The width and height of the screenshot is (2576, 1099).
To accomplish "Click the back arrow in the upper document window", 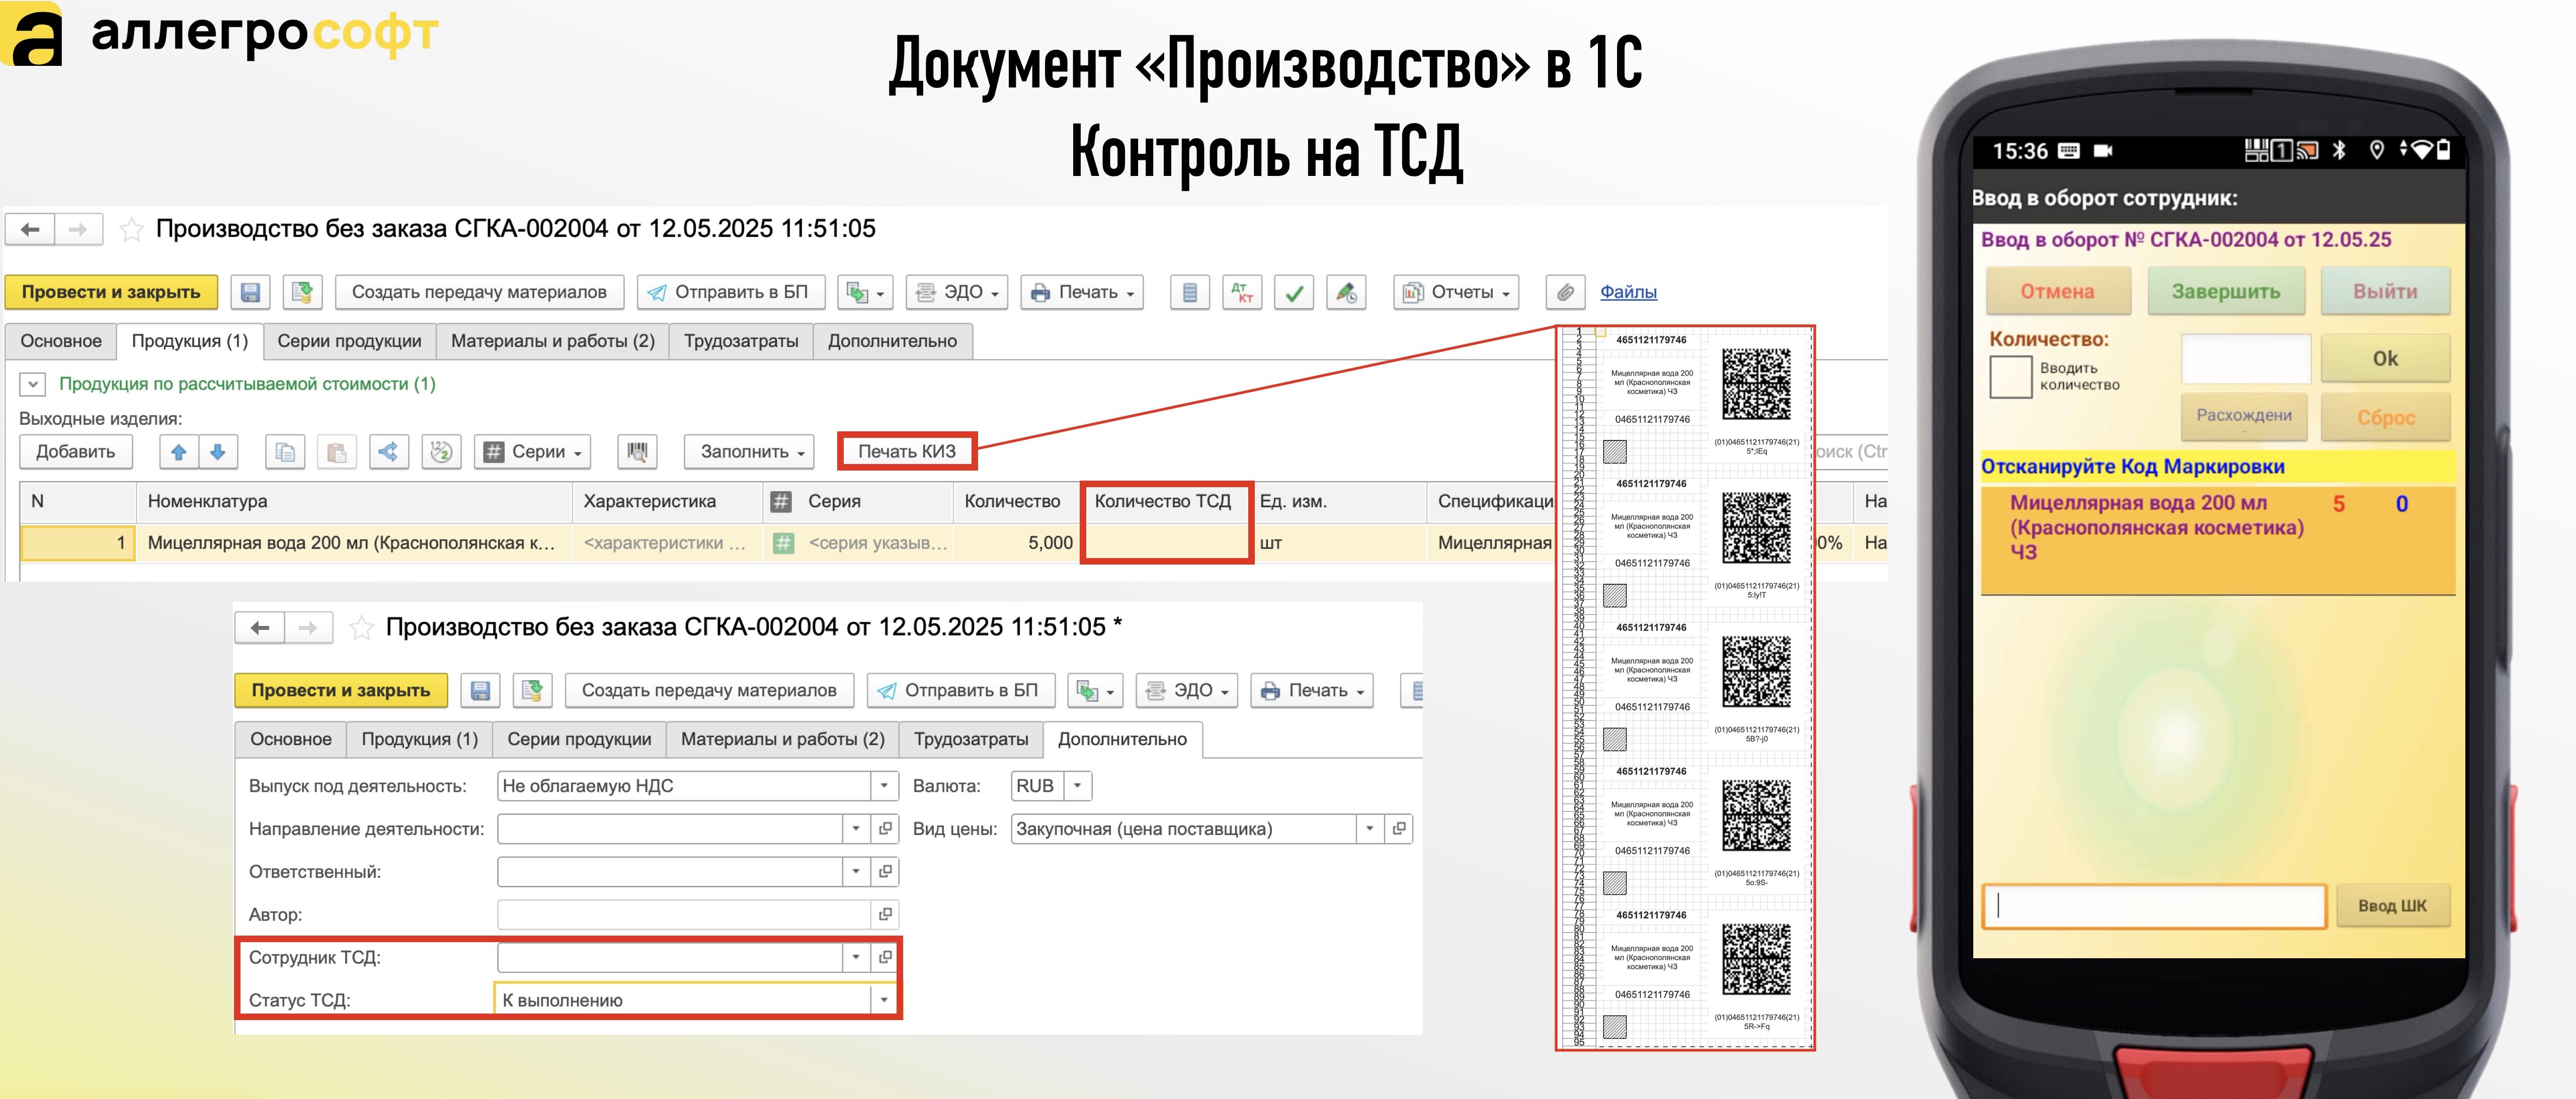I will tap(30, 230).
